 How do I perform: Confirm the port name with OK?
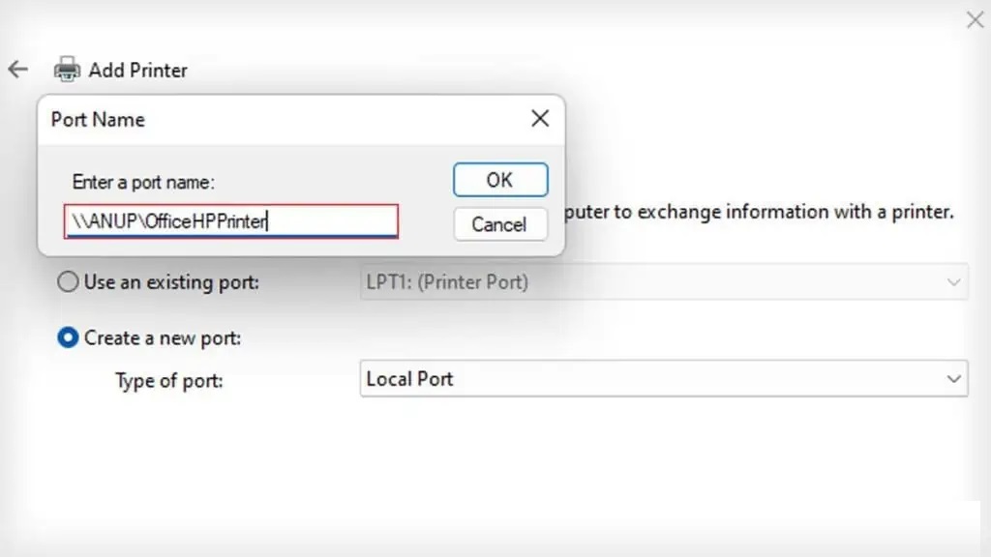click(500, 180)
